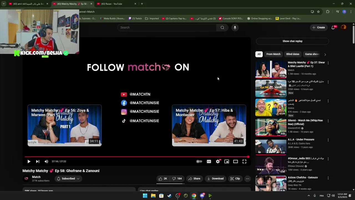Bookmark this page star icon

(318, 12)
